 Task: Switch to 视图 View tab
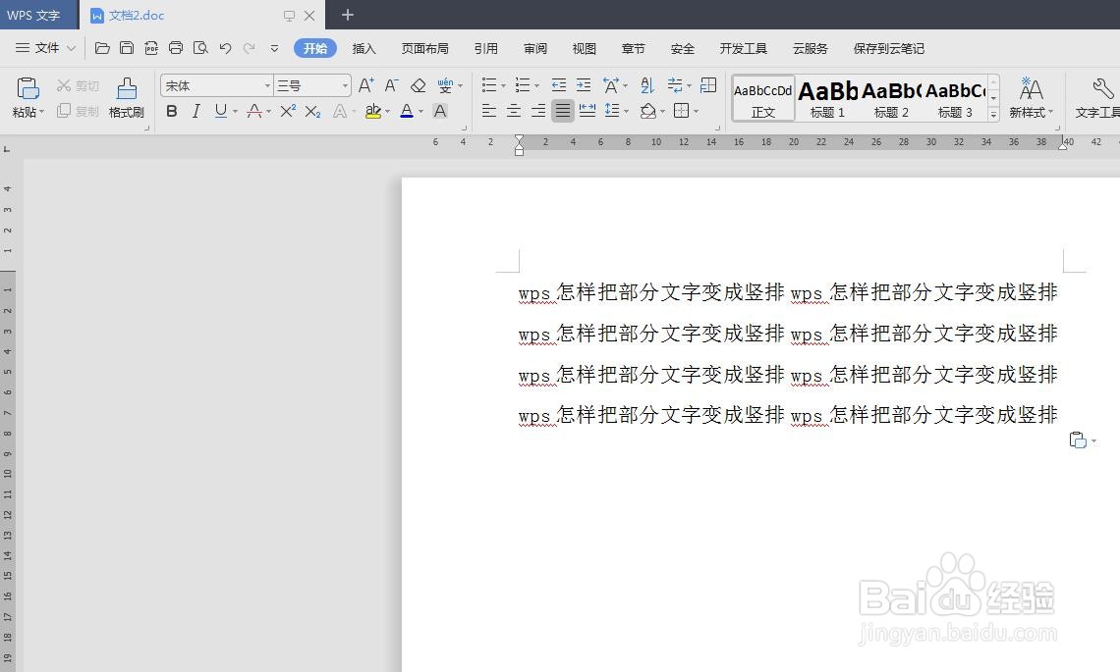pyautogui.click(x=584, y=48)
